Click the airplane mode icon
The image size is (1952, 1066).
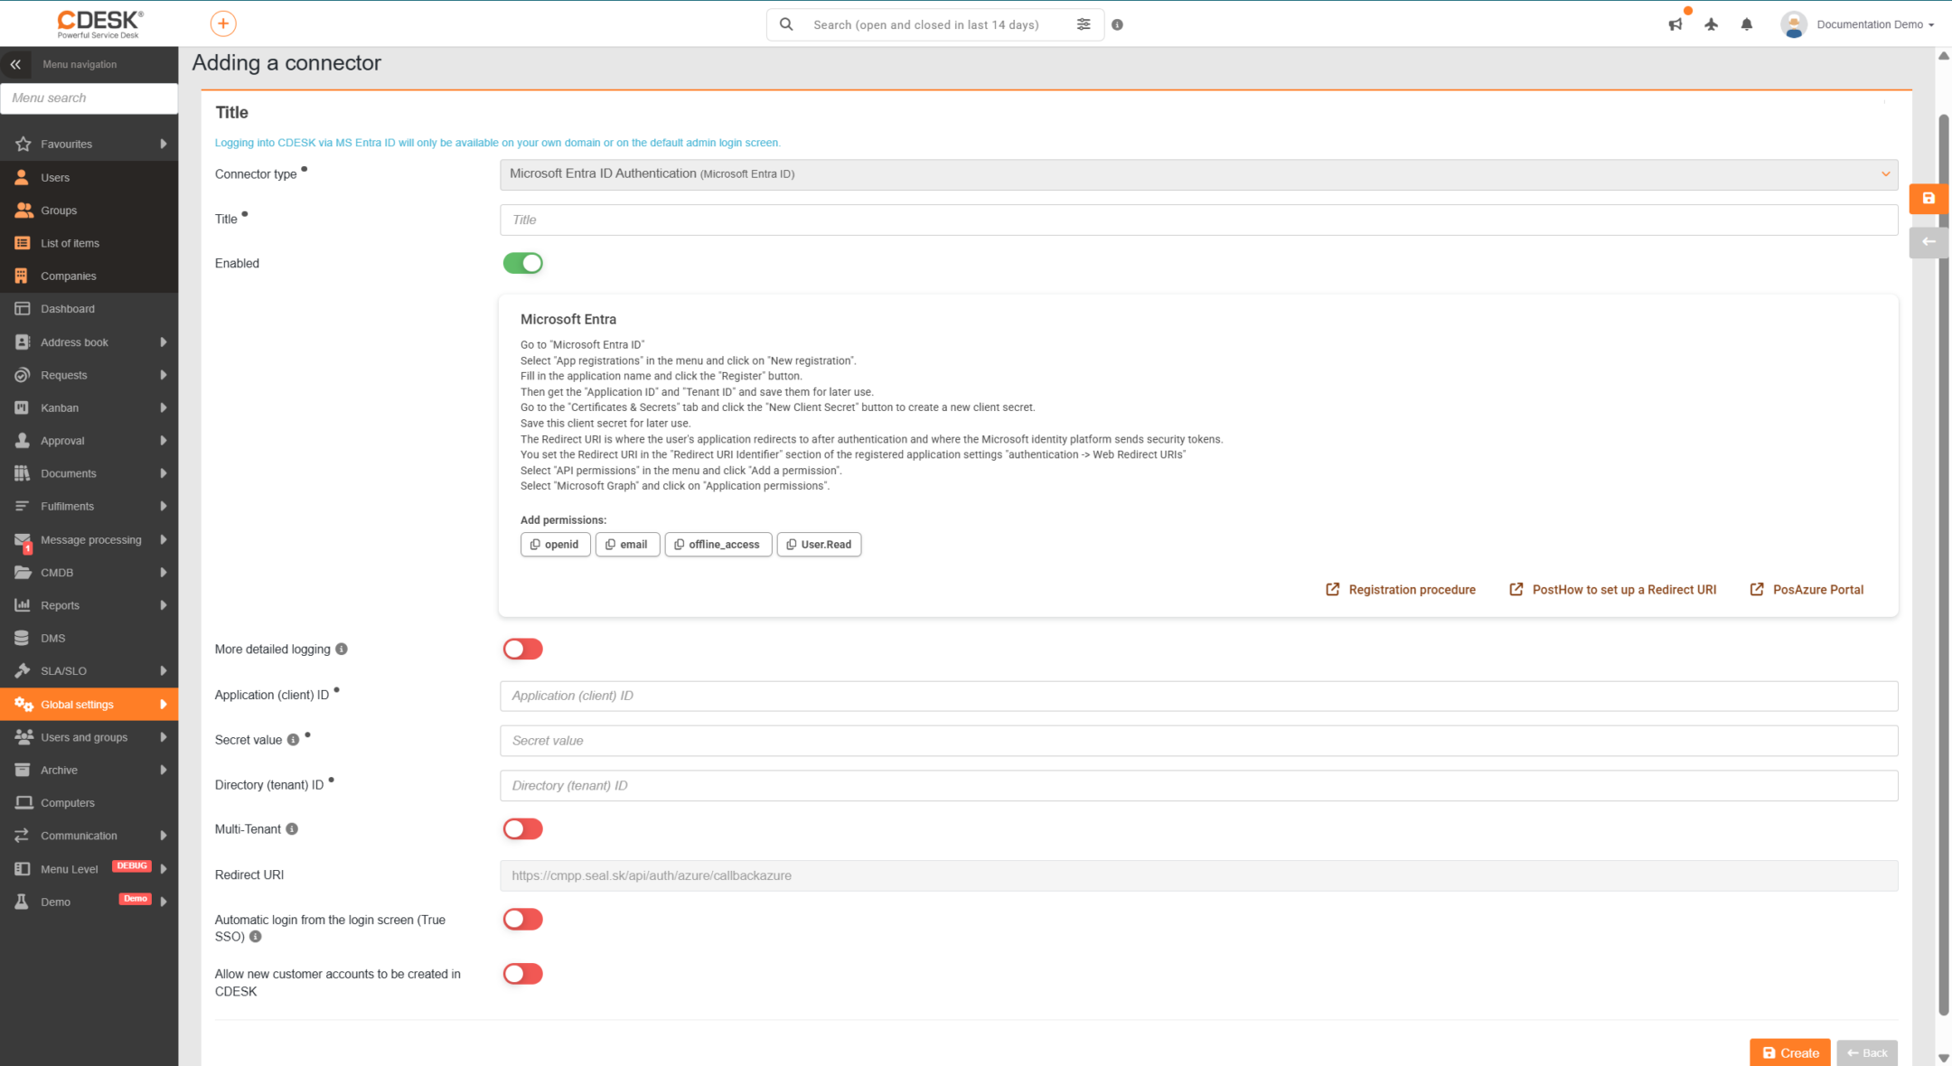1711,24
